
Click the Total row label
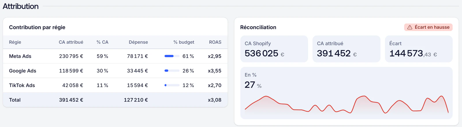pos(15,100)
